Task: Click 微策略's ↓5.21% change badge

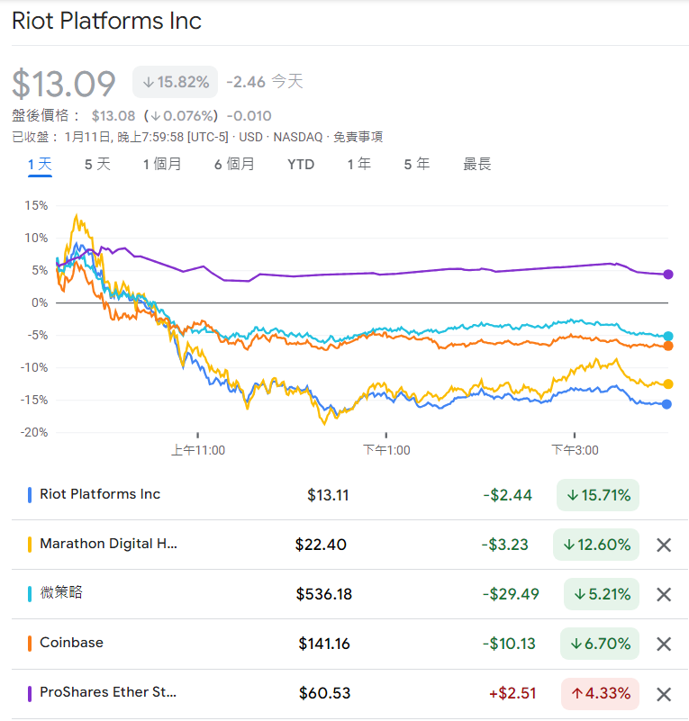Action: point(602,594)
